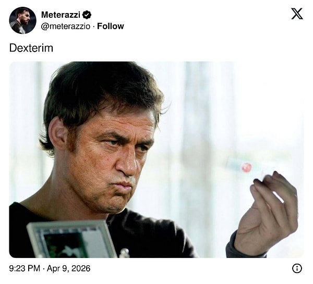Click the red dot on the slide
Screen dimensions: 313x284
(x=247, y=167)
